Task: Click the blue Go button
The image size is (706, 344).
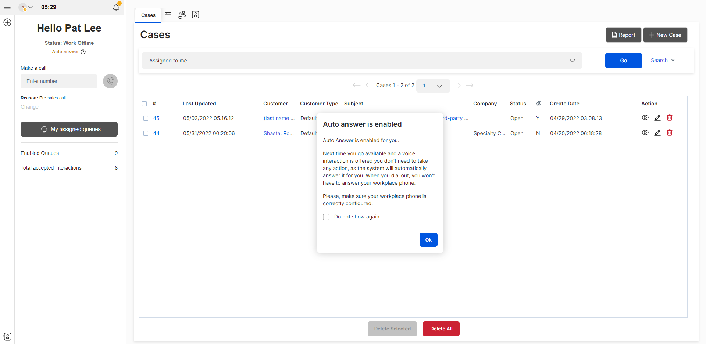Action: [x=623, y=61]
